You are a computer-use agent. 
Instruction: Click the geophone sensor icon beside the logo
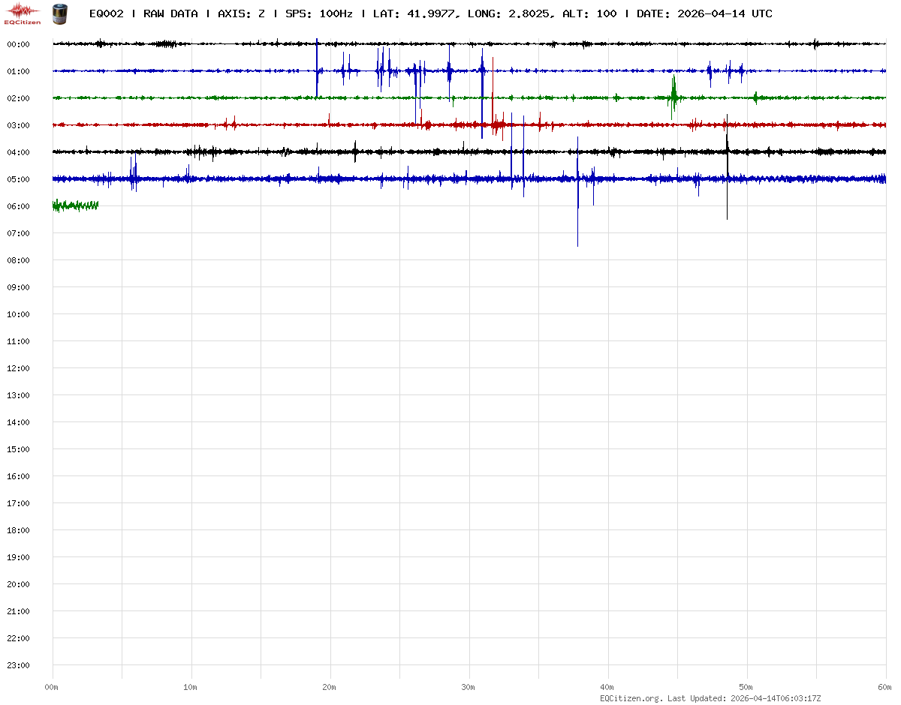coord(59,13)
